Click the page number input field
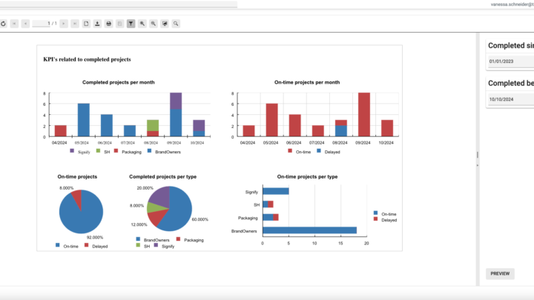The image size is (534, 300). [42, 24]
